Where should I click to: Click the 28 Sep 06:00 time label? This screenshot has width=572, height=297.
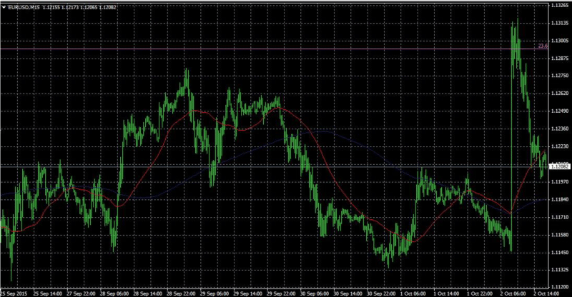(114, 292)
